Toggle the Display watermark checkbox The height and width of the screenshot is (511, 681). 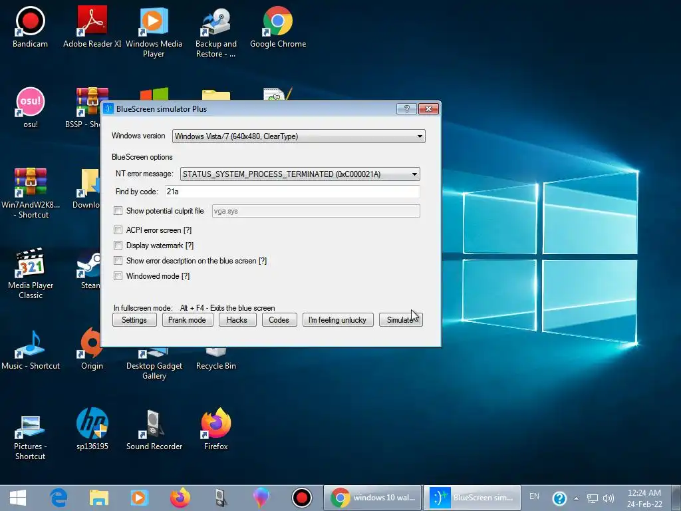118,246
